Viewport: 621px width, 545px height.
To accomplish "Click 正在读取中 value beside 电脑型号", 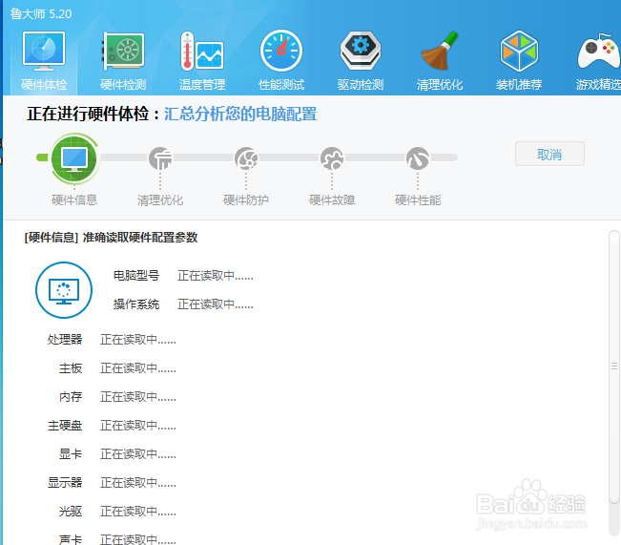I will point(216,276).
